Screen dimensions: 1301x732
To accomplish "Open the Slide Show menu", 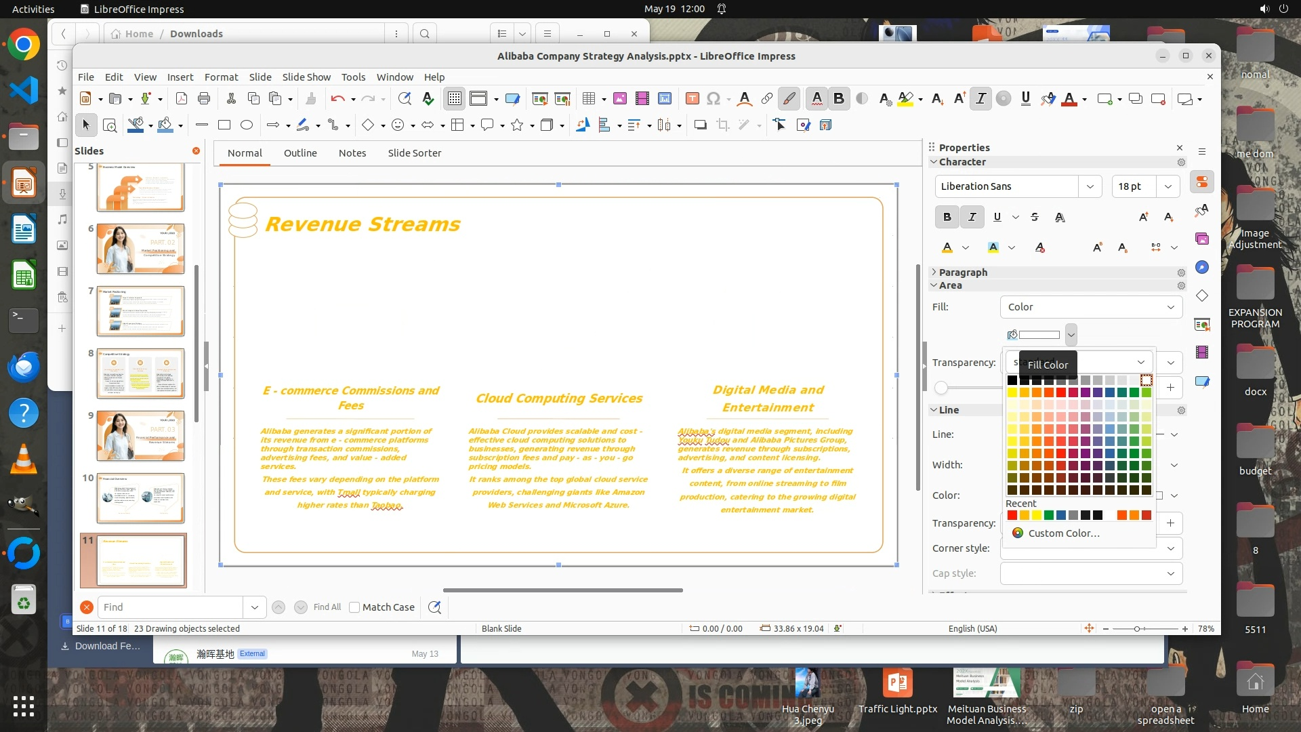I will pos(306,77).
